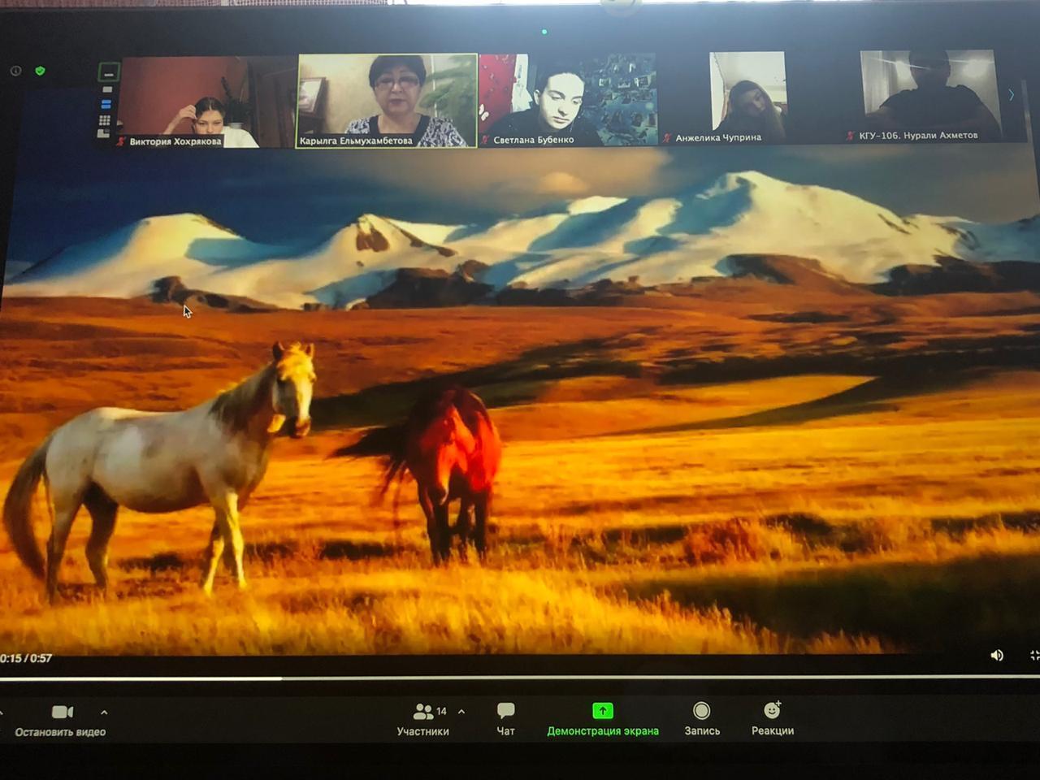Open the meeting info icon
Screen dimensions: 1040x780
coord(15,71)
